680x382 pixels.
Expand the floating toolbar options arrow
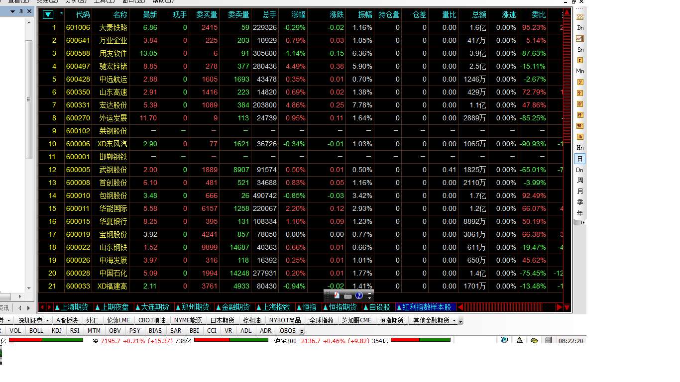(x=369, y=295)
